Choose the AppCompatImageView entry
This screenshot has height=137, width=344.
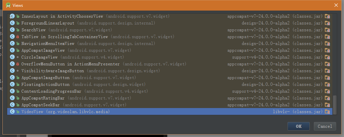click(170, 50)
